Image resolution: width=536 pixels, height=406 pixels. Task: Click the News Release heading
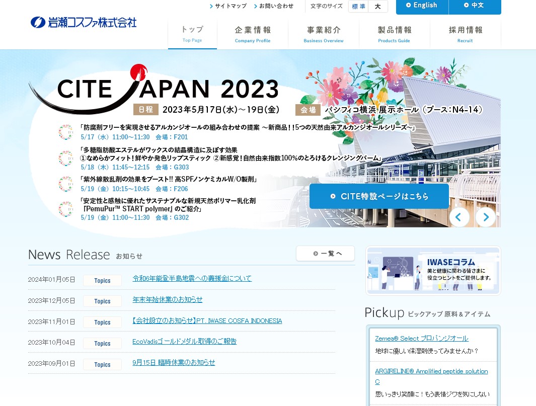tap(69, 255)
